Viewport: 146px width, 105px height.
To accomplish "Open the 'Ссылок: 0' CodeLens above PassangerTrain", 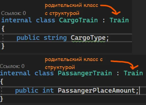I will 12,66.
